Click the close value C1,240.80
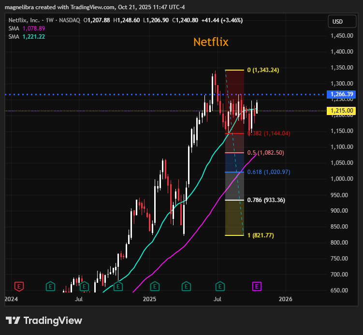 tap(185, 20)
